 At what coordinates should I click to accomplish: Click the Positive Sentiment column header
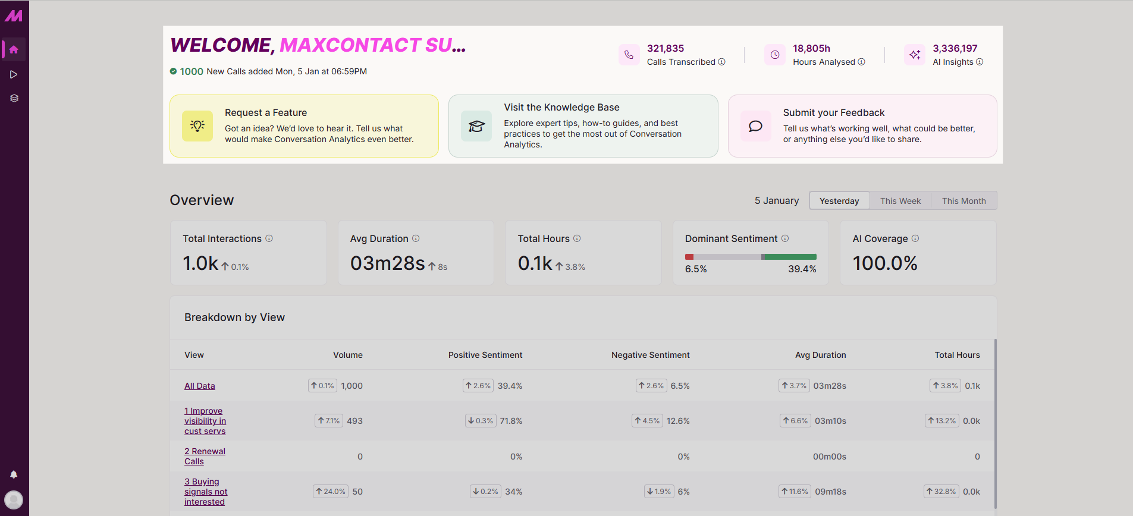click(485, 355)
